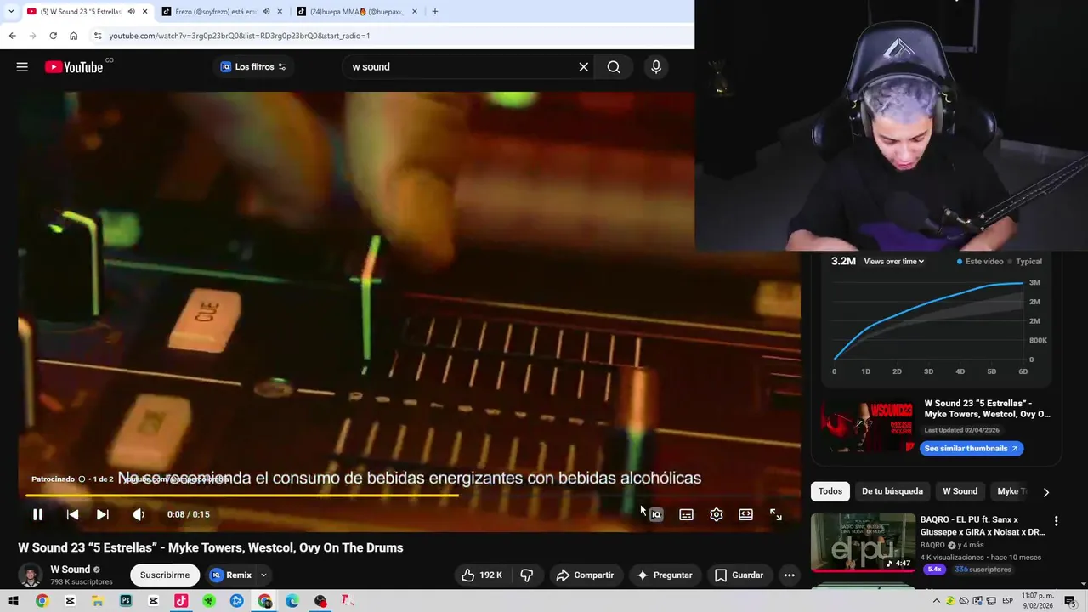The width and height of the screenshot is (1088, 612).
Task: Expand the dropdown arrow next to Remix
Action: (263, 575)
